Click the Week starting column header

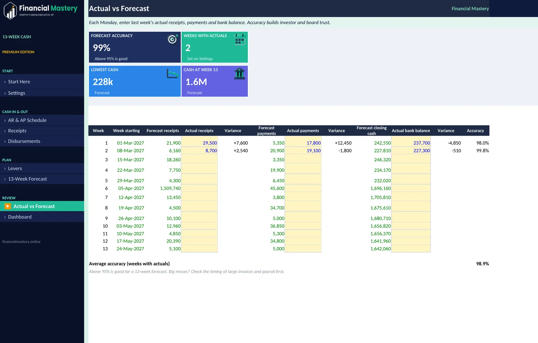tap(126, 131)
